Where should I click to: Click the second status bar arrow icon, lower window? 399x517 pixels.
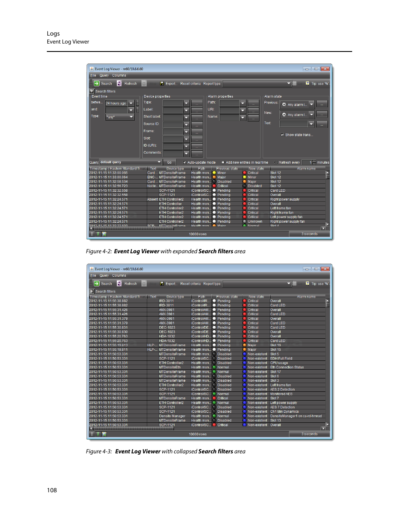tap(98, 434)
